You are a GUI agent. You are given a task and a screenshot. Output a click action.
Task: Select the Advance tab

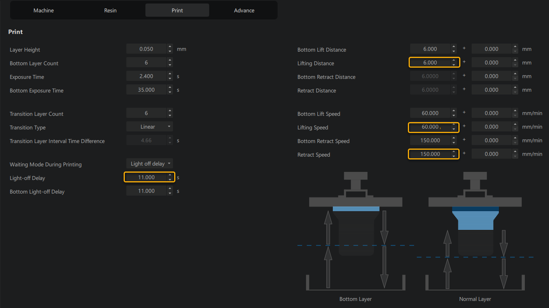click(x=244, y=10)
